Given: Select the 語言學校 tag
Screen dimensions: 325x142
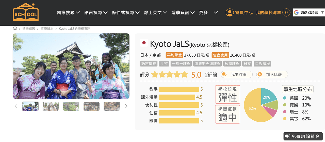Looking at the screenshot, I should point(149,64).
